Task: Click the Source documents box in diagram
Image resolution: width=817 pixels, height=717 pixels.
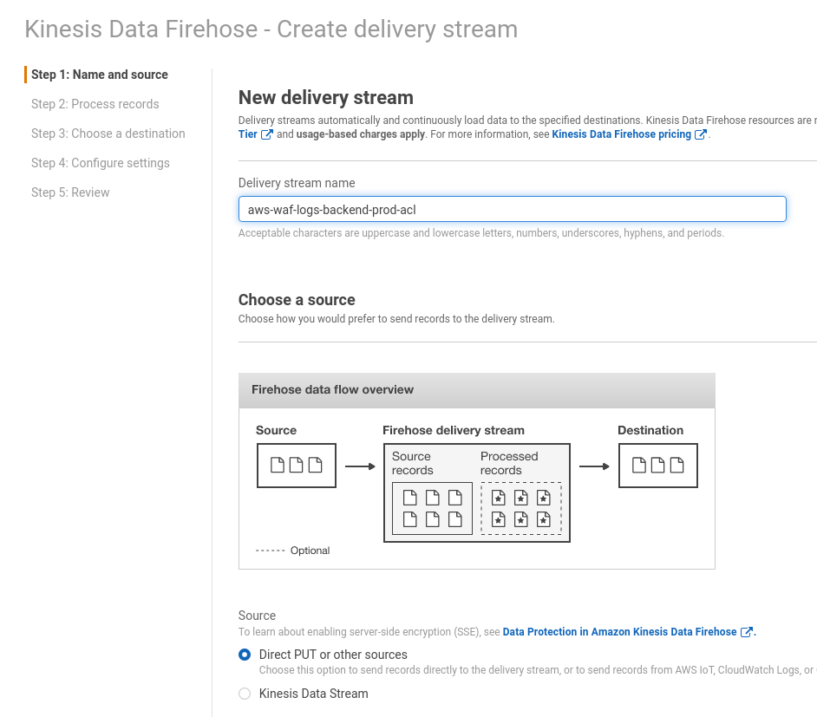Action: 296,466
